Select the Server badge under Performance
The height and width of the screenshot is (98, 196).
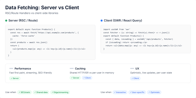coord(15,78)
